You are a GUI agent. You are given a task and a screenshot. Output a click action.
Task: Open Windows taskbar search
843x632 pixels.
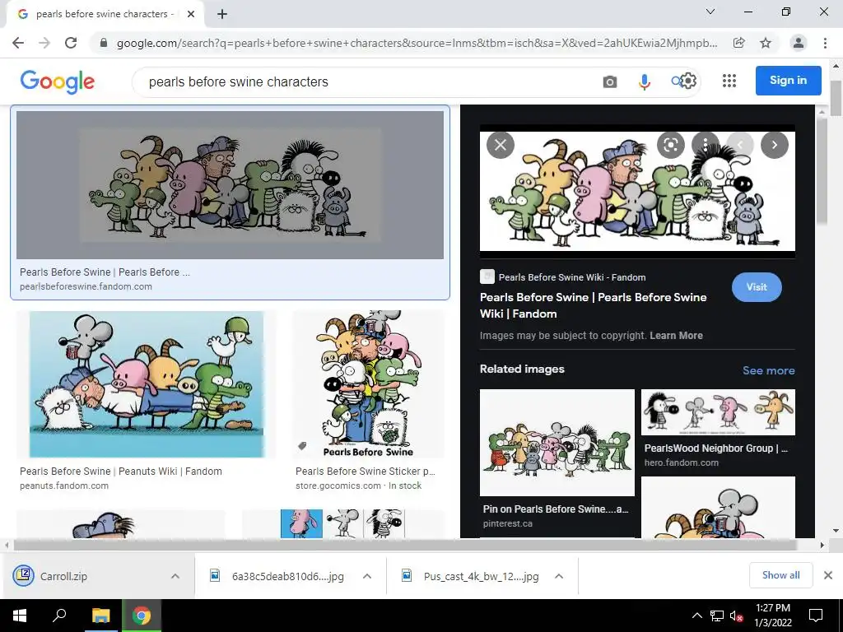[59, 616]
